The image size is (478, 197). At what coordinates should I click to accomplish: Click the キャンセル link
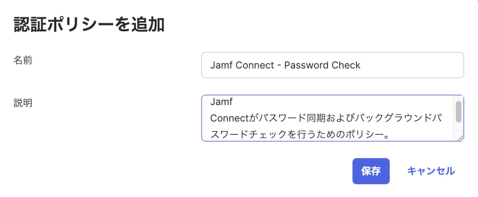pyautogui.click(x=431, y=171)
